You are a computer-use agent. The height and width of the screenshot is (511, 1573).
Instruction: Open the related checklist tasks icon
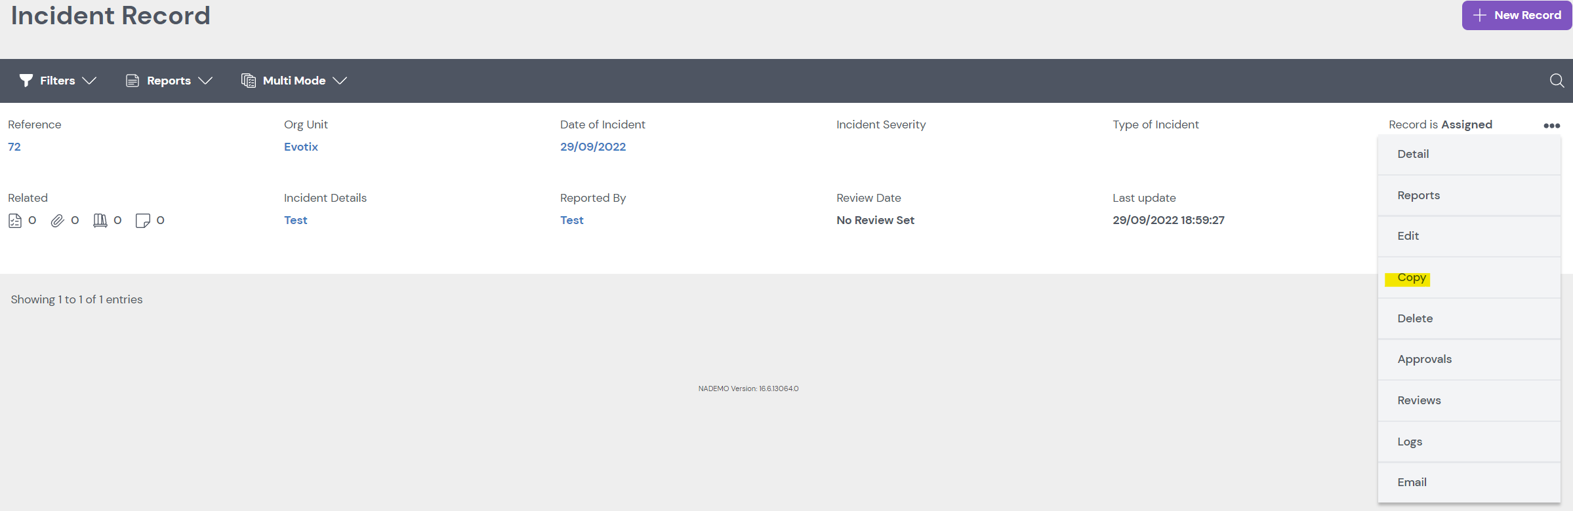click(x=15, y=221)
